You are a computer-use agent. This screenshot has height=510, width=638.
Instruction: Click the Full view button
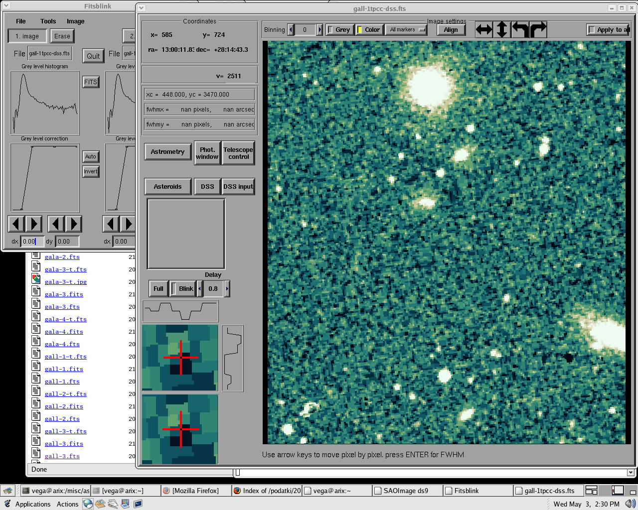click(159, 288)
